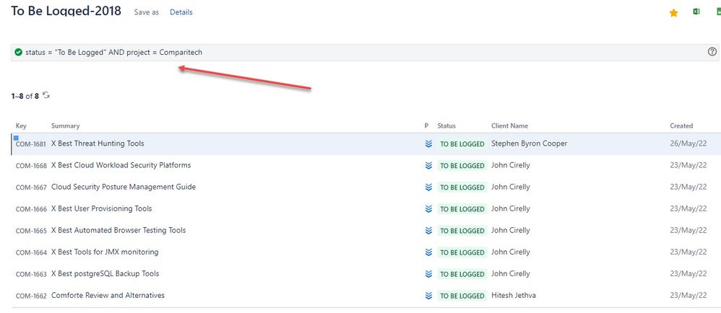Open Comforte Review and Alternatives summary
This screenshot has height=313, width=721.
108,295
